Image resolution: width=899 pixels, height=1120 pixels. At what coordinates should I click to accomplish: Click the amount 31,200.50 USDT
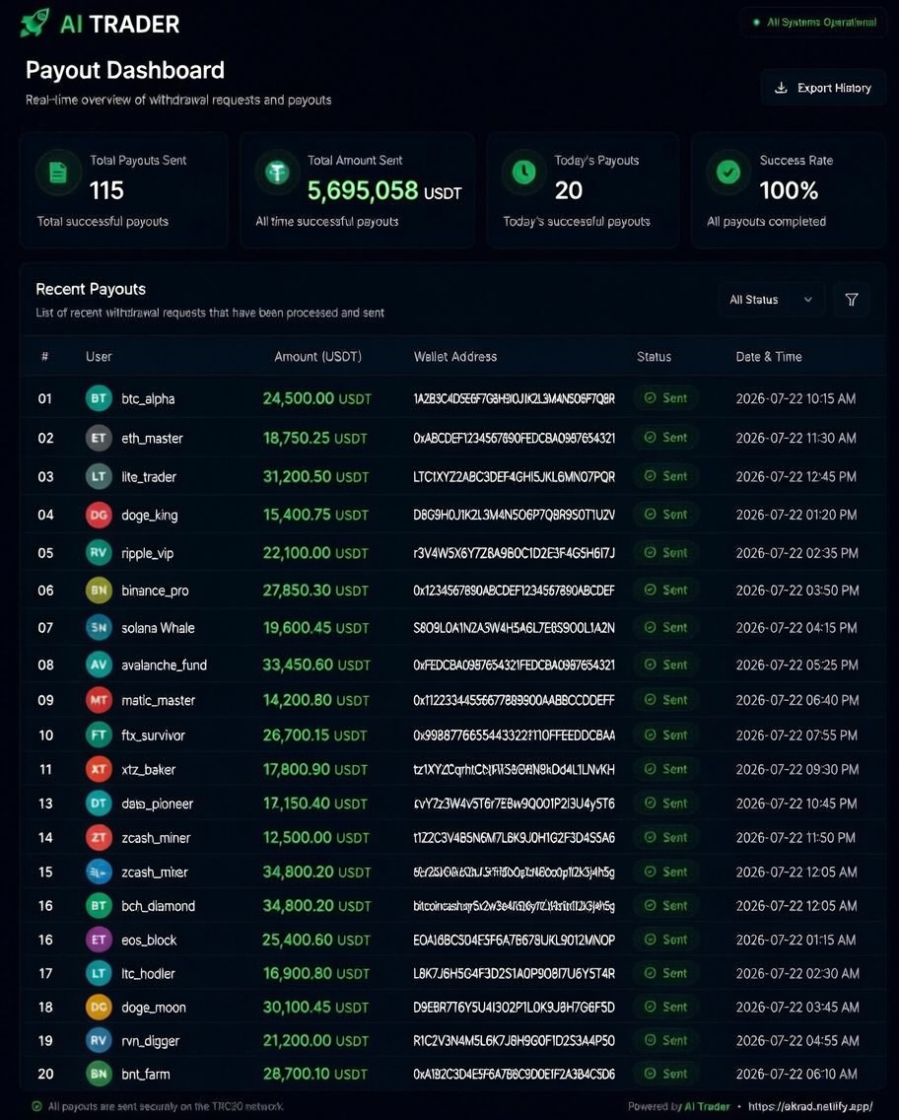pos(315,476)
